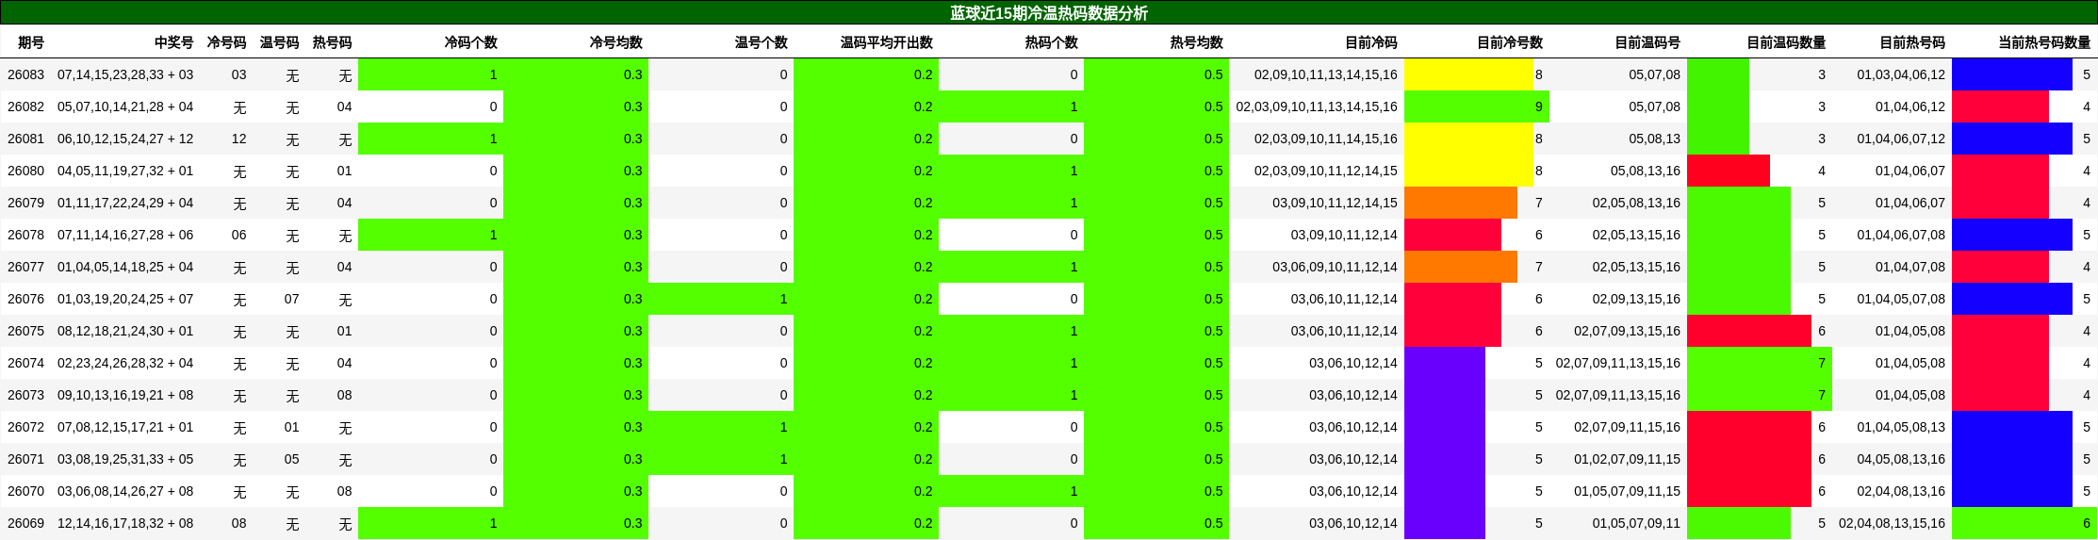Select period number 26075
This screenshot has width=2098, height=540.
25,331
